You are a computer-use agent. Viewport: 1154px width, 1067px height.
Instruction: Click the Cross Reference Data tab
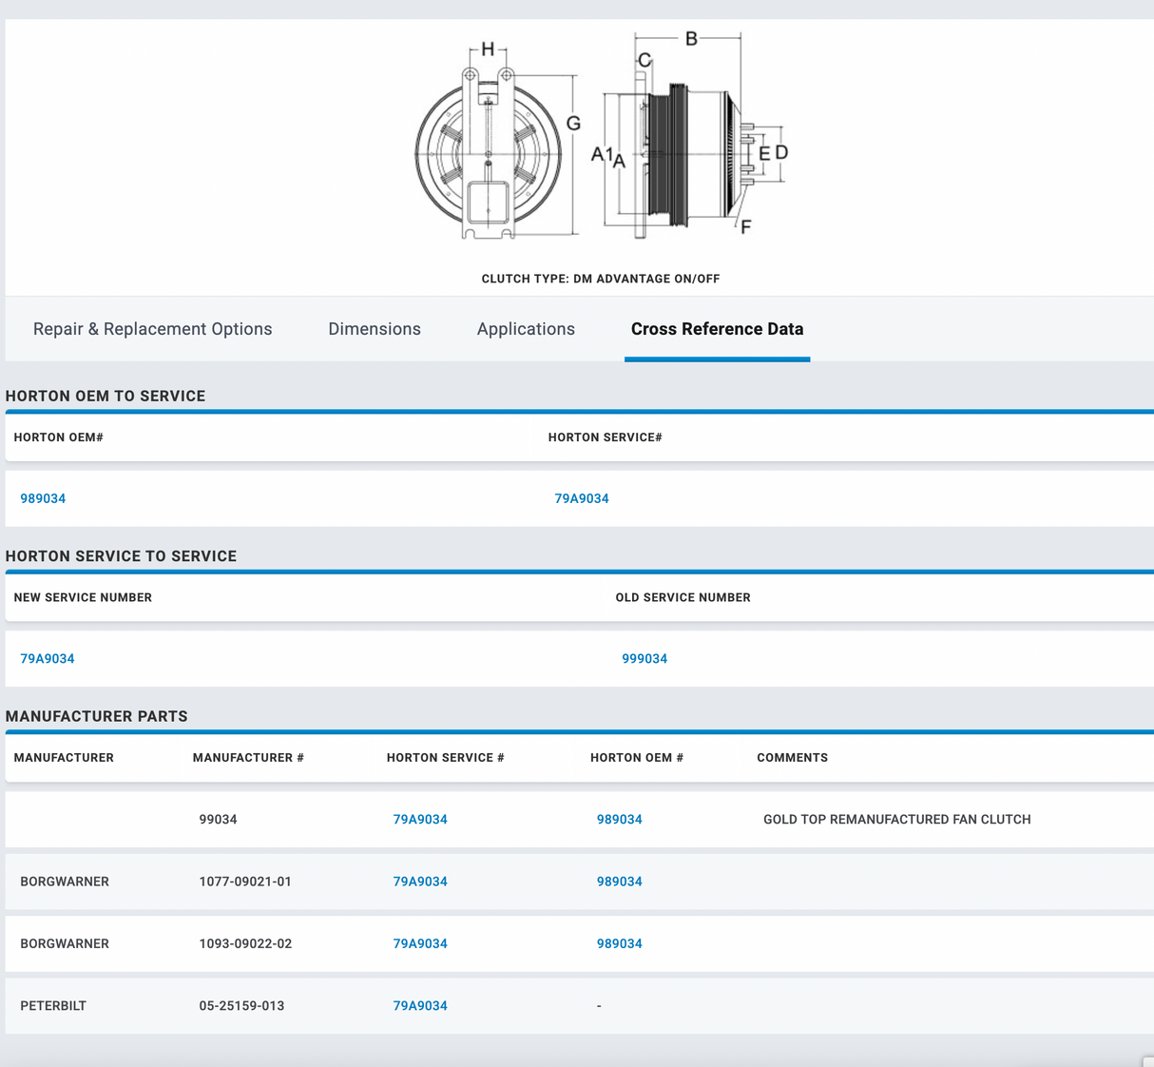pyautogui.click(x=717, y=329)
